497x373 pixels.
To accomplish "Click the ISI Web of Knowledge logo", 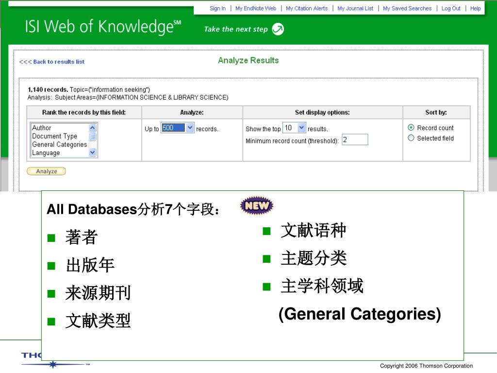I will tap(103, 27).
